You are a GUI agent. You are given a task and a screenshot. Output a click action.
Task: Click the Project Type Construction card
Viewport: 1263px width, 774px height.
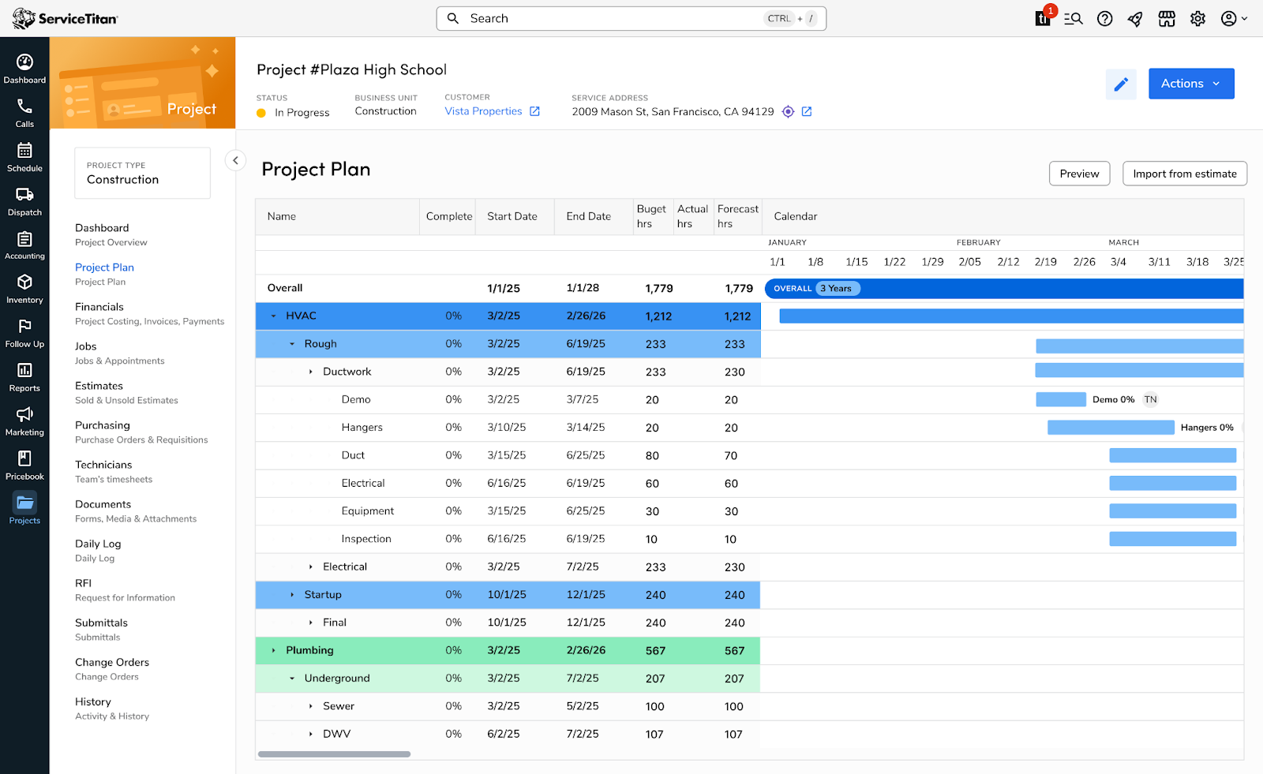click(x=142, y=173)
